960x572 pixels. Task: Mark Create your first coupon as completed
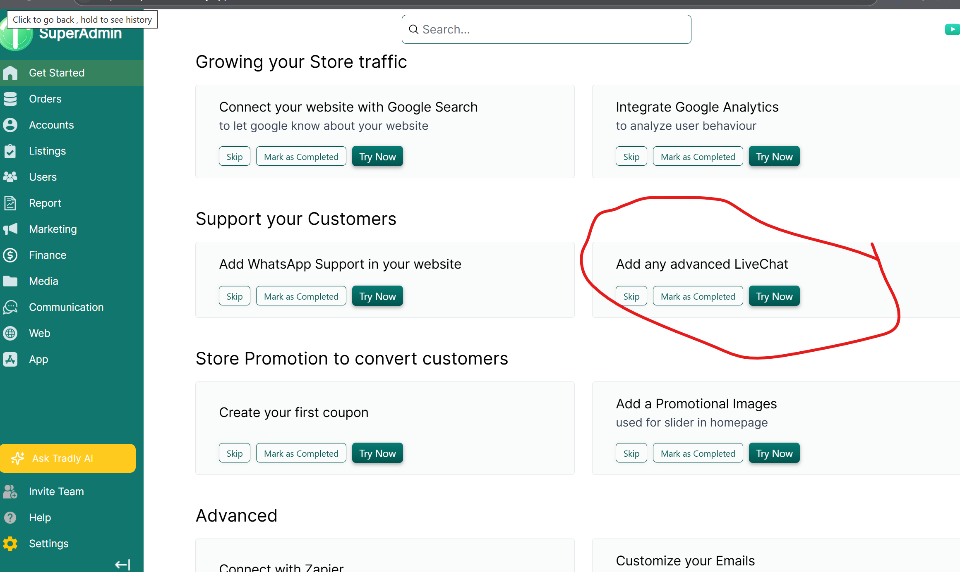301,453
